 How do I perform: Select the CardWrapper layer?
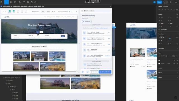point(13,87)
